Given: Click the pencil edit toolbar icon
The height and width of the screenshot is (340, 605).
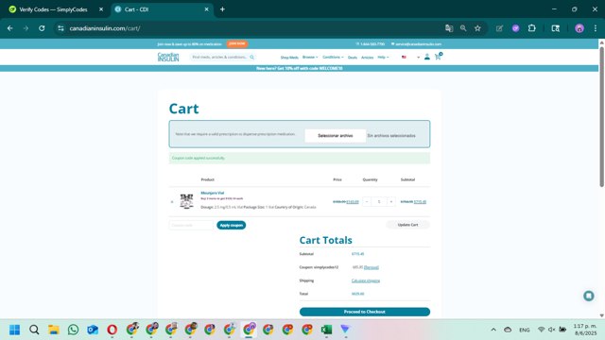Looking at the screenshot, I should (499, 28).
